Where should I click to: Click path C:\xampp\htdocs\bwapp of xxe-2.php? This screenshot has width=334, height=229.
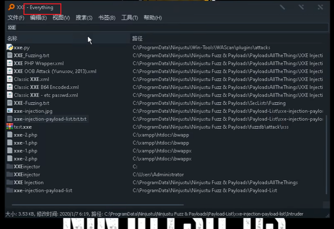coord(161,135)
